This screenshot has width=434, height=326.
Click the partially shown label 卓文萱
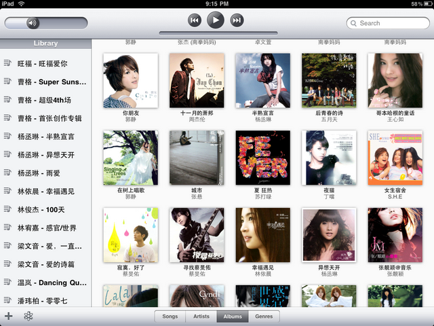click(263, 42)
